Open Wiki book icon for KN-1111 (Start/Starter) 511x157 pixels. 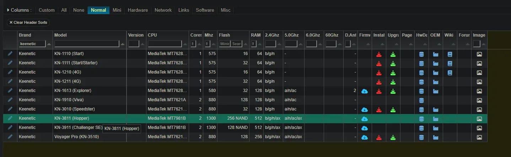pyautogui.click(x=450, y=64)
